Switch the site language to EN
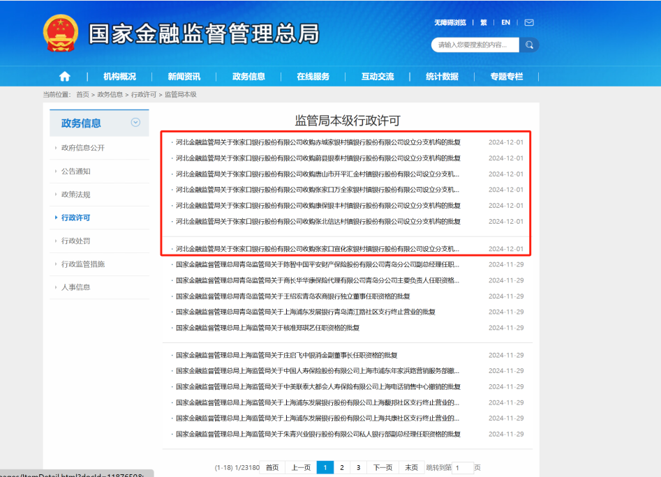This screenshot has height=477, width=661. [x=505, y=22]
